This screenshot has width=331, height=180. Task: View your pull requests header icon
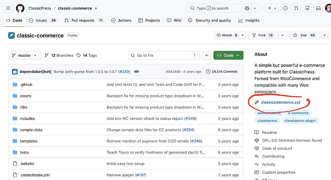coord(296,8)
